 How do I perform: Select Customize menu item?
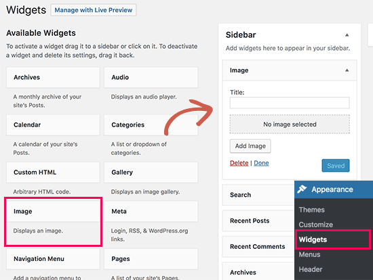(x=315, y=225)
